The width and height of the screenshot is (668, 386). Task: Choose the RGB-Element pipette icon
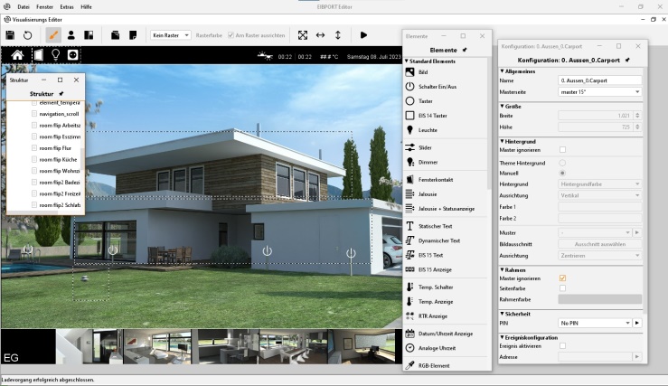[x=436, y=365]
